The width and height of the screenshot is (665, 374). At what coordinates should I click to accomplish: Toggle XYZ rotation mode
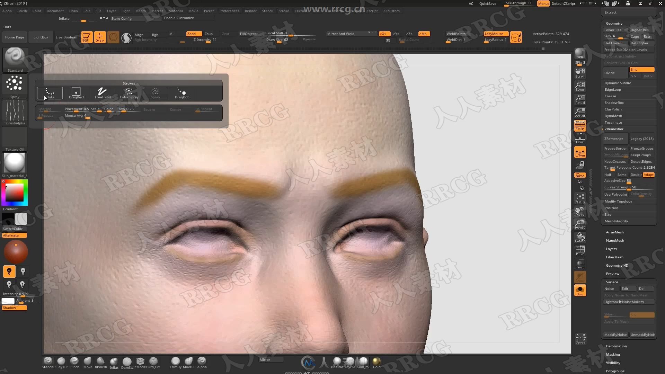click(580, 175)
